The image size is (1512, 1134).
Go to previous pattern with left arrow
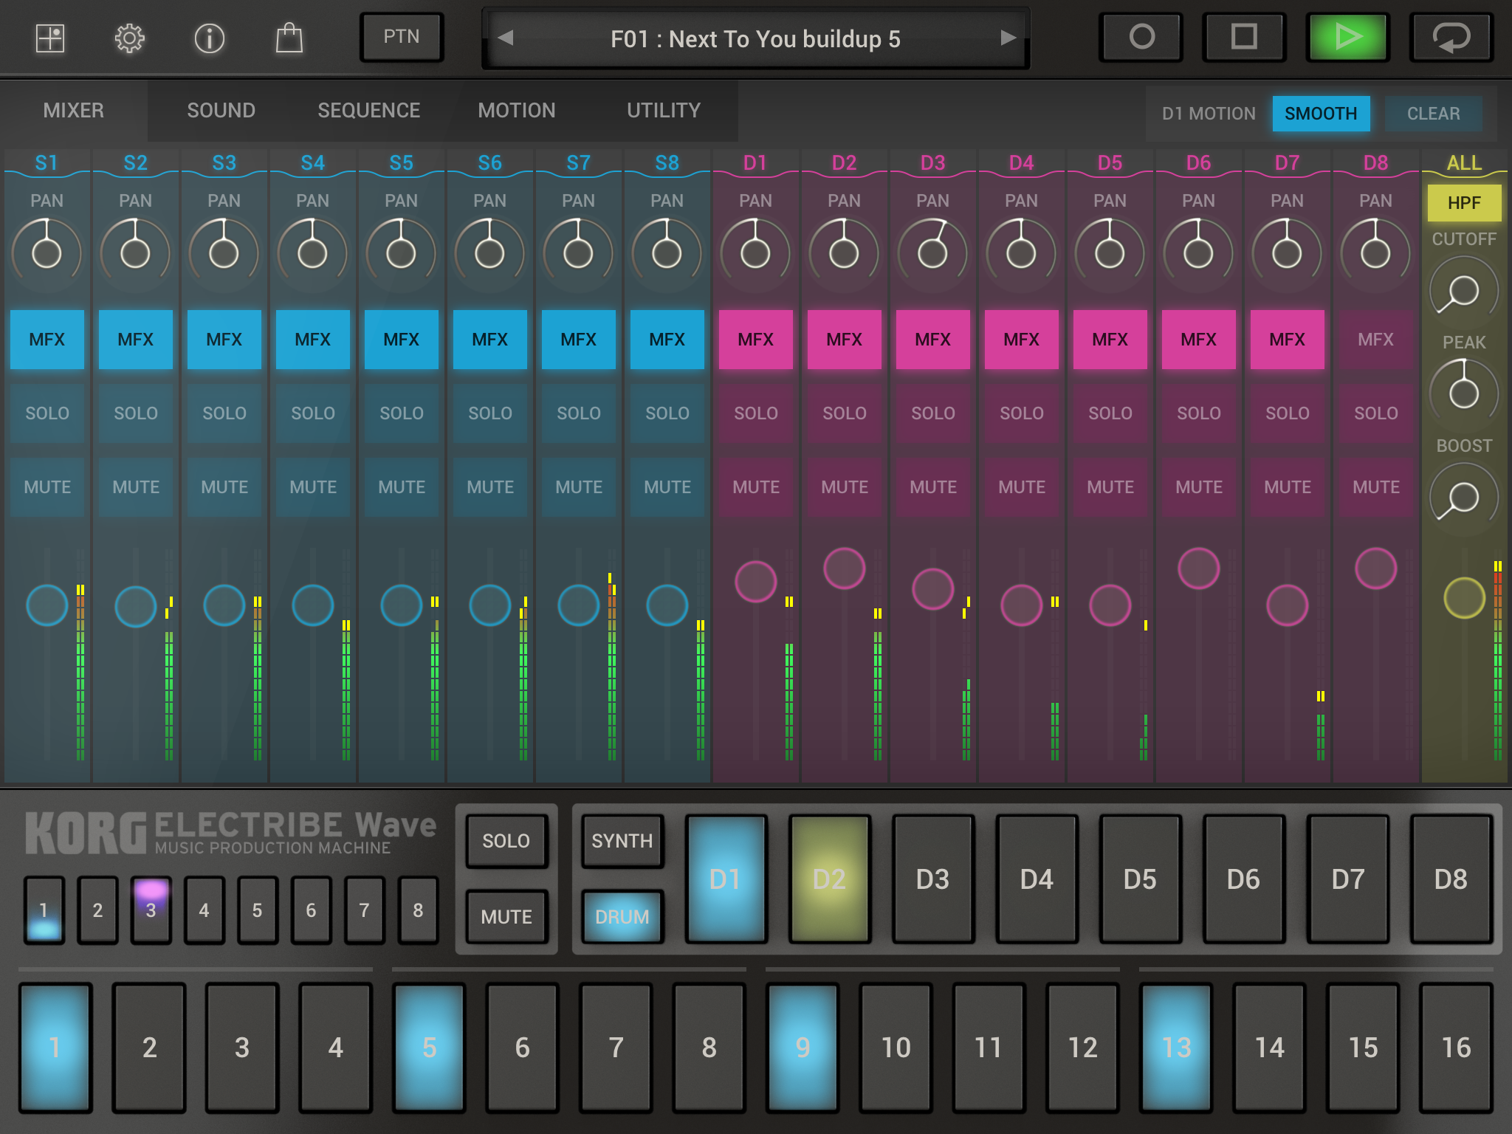pyautogui.click(x=506, y=38)
